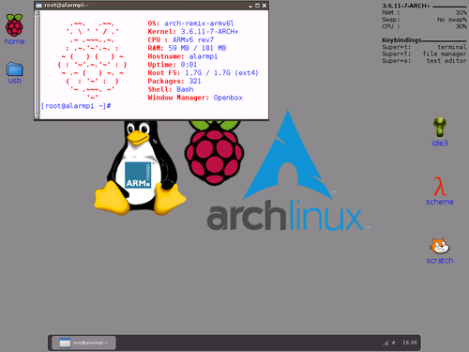Viewport: 469px width, 352px height.
Task: Click the scrollbar down arrow in terminal
Action: click(38, 116)
